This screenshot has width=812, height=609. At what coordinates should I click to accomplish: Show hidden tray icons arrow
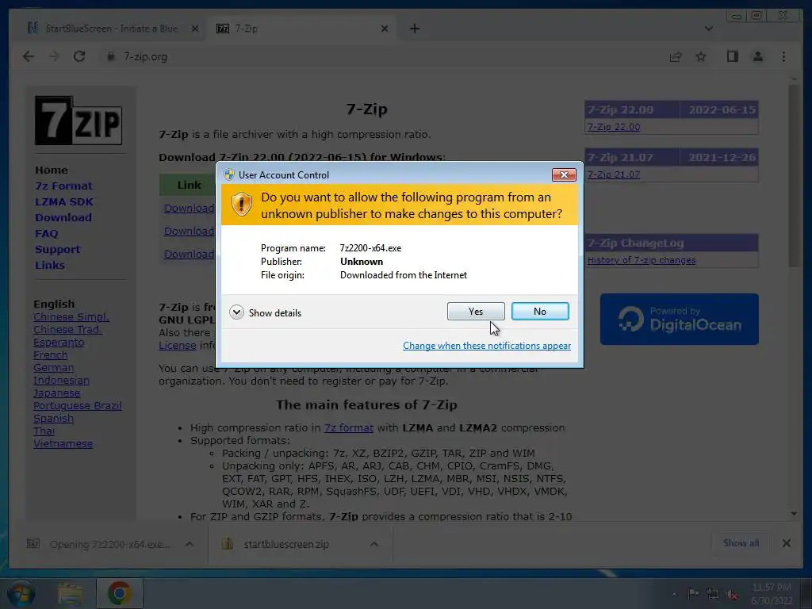point(674,594)
